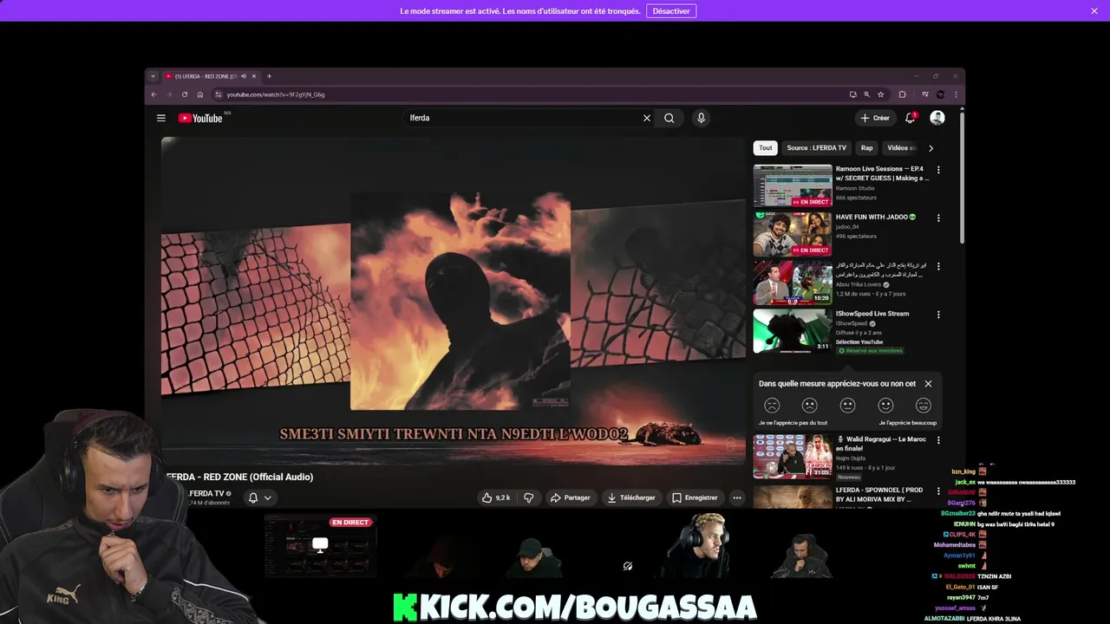This screenshot has height=624, width=1110.
Task: Select the very sad survey face
Action: (x=772, y=406)
